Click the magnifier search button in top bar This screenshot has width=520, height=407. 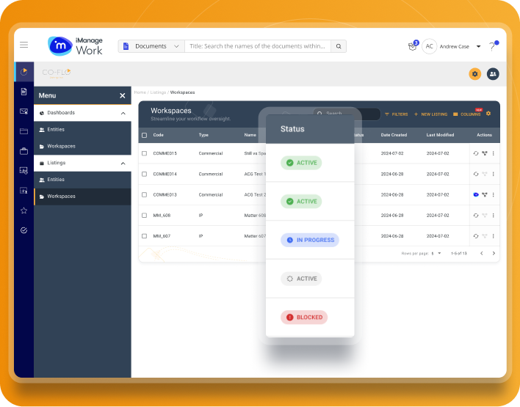pos(338,46)
